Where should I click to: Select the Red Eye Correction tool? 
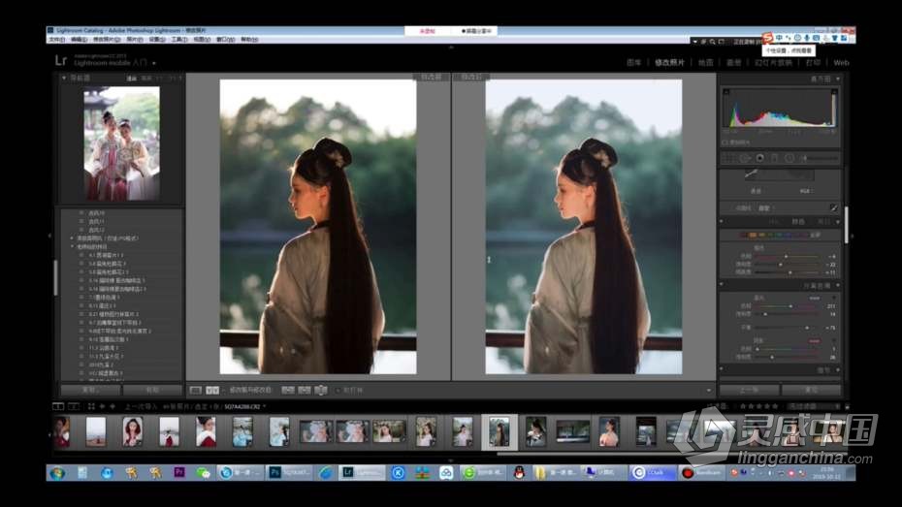tap(760, 158)
